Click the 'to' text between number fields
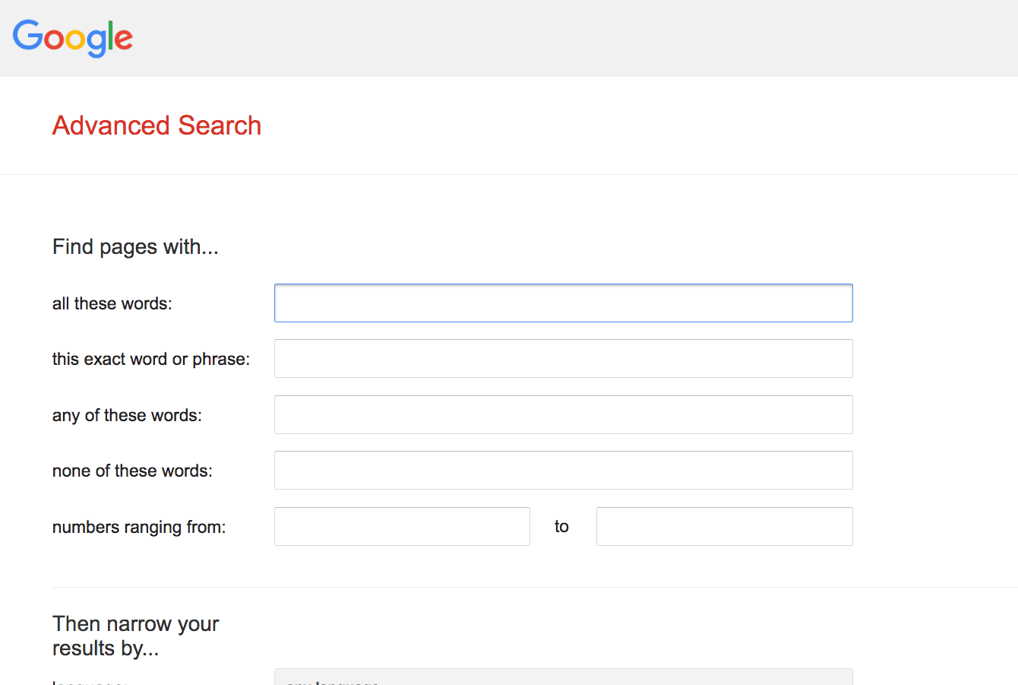Image resolution: width=1018 pixels, height=685 pixels. point(561,527)
